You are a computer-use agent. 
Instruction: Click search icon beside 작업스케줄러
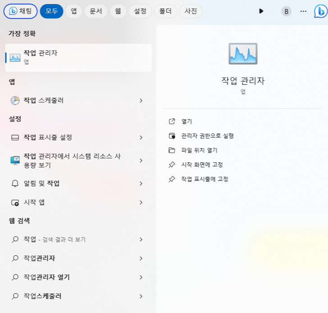pyautogui.click(x=15, y=296)
